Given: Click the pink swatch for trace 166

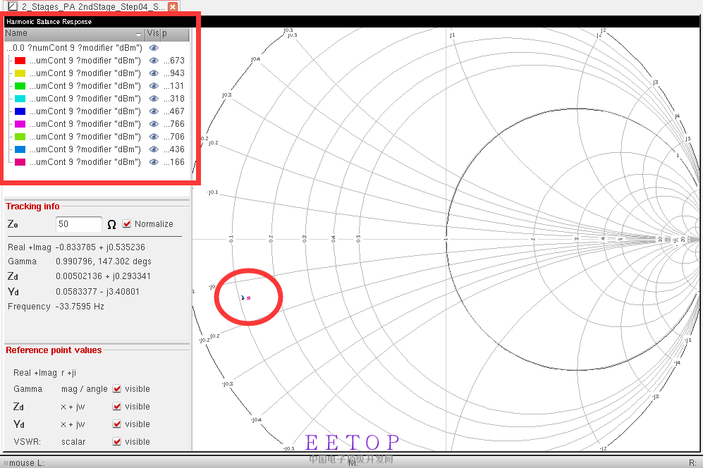Looking at the screenshot, I should click(x=20, y=162).
